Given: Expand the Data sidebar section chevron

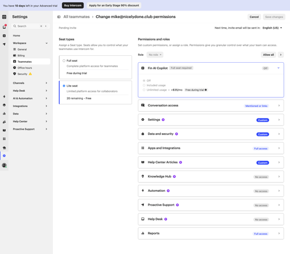Looking at the screenshot, I should [x=46, y=114].
